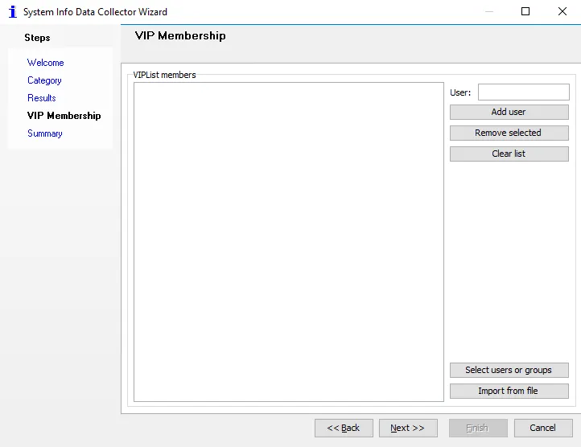Viewport: 581px width, 447px height.
Task: Click Remove selected button
Action: pos(509,133)
